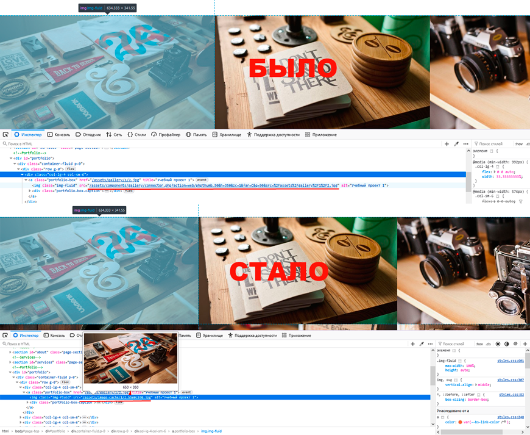
Task: Open Профайлер tab in upper DevTools
Action: 166,135
